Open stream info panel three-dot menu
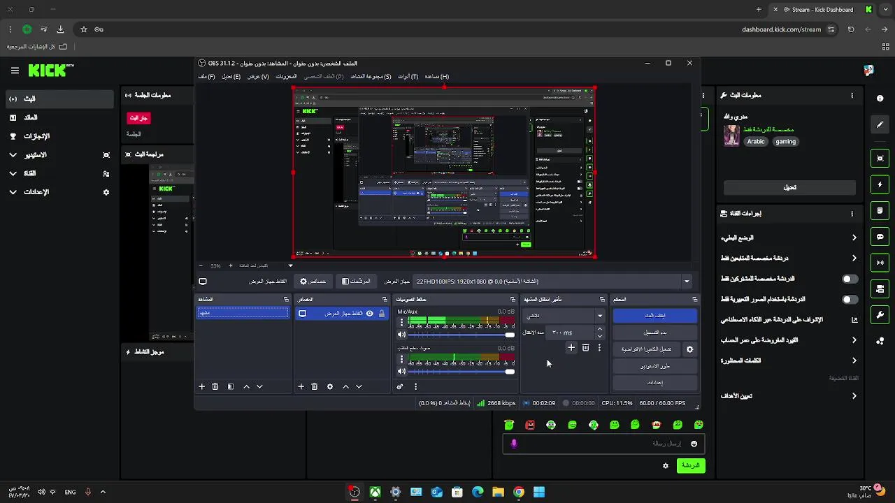 [852, 95]
